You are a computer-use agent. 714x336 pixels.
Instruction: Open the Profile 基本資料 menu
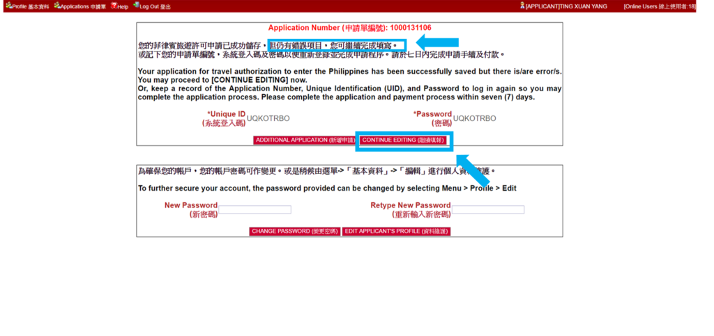(27, 7)
